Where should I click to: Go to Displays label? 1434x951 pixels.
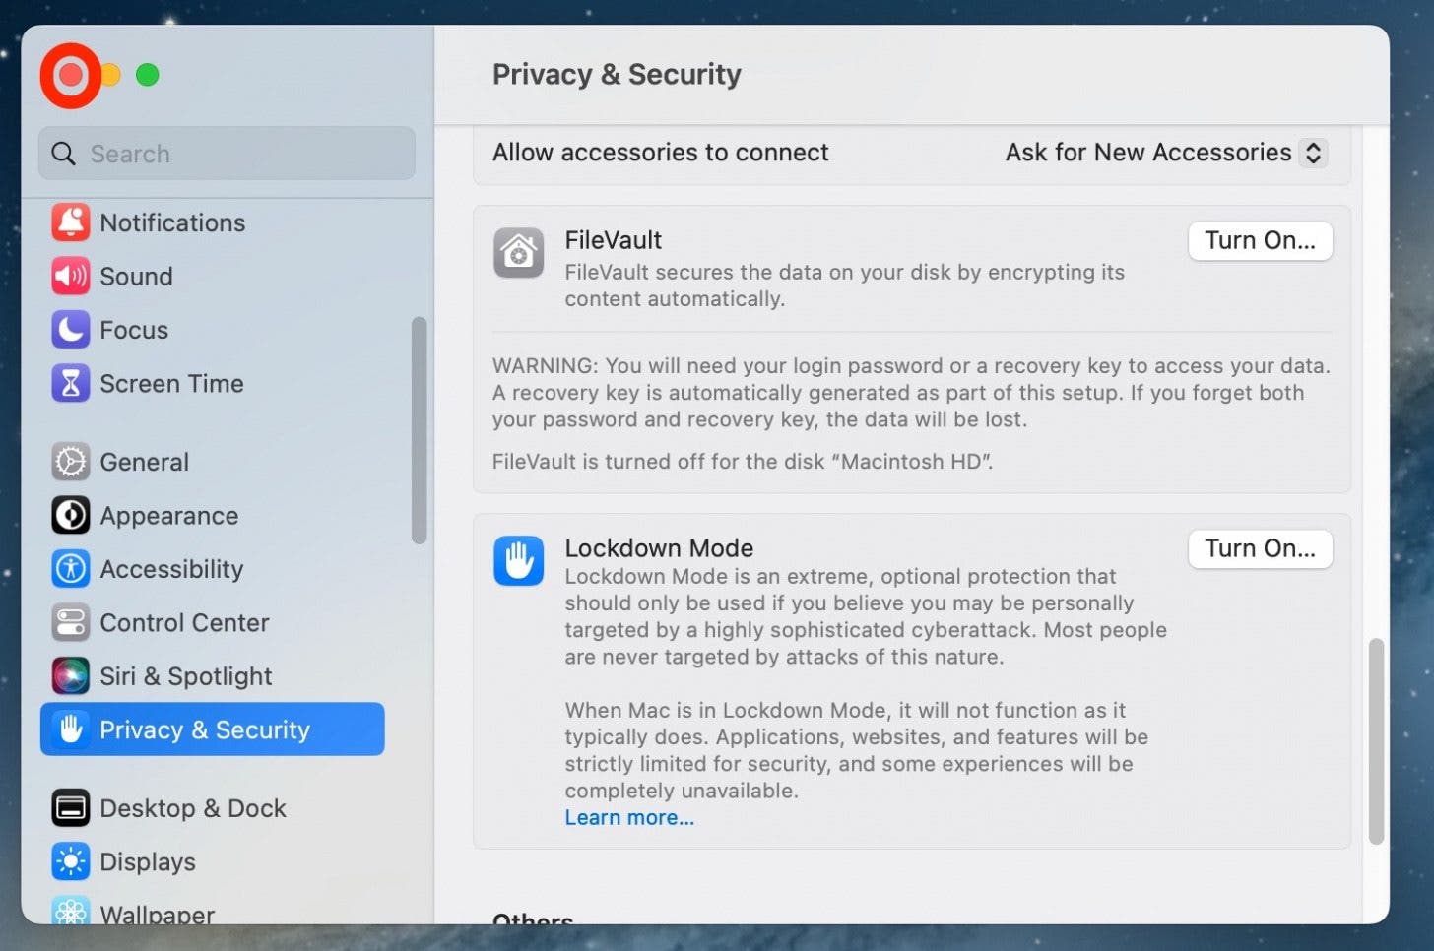pyautogui.click(x=148, y=862)
